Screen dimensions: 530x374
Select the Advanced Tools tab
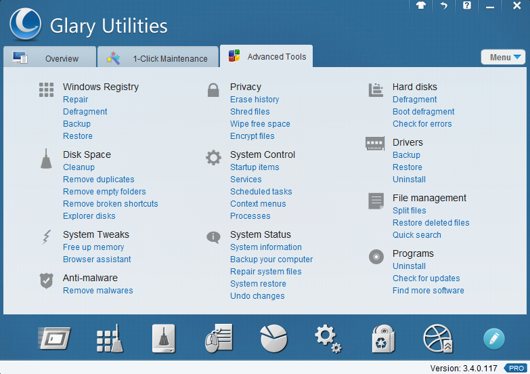[x=266, y=56]
